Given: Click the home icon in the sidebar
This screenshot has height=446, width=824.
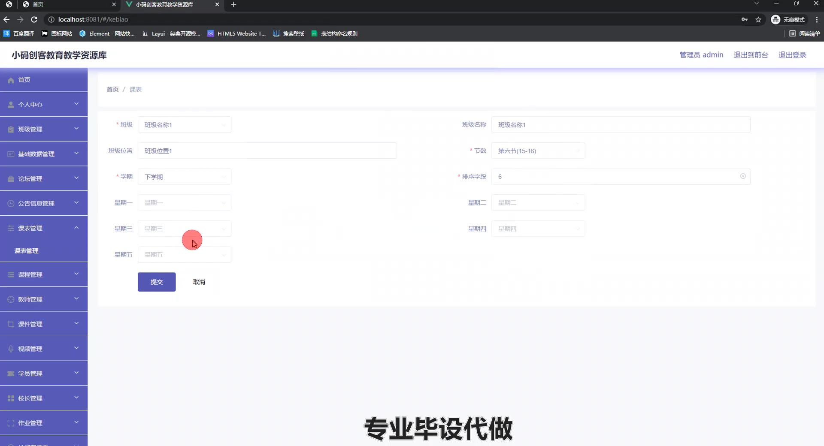Looking at the screenshot, I should pos(11,80).
